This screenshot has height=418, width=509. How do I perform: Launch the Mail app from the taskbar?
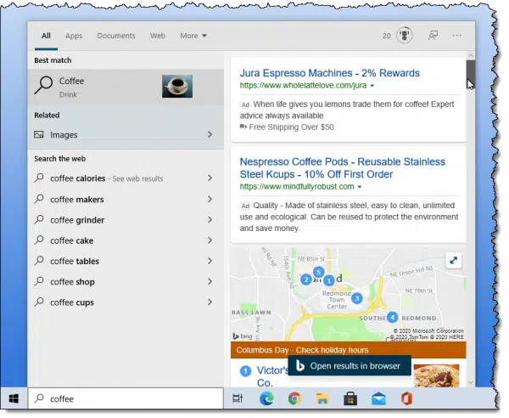click(378, 398)
